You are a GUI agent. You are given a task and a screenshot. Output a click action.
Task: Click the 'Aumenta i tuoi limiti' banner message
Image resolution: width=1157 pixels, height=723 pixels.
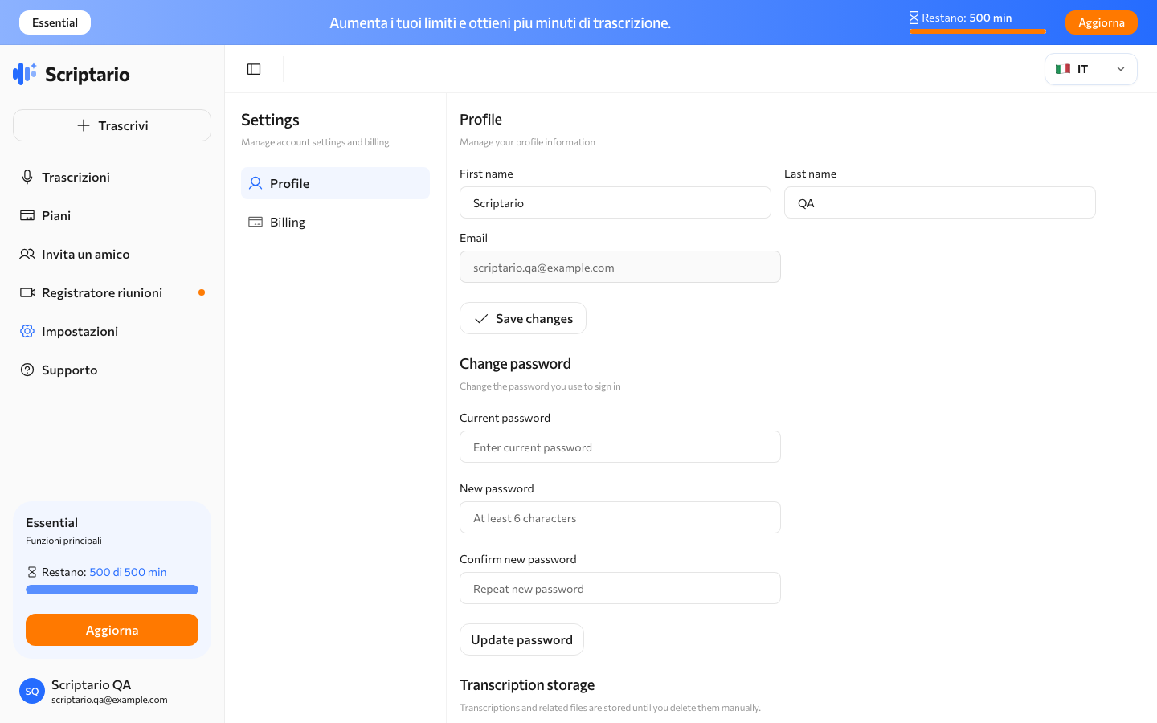pyautogui.click(x=500, y=22)
